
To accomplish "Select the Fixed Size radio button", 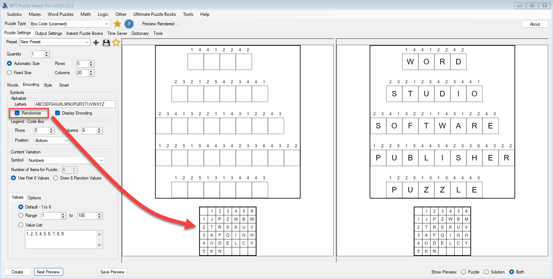I will pyautogui.click(x=10, y=73).
